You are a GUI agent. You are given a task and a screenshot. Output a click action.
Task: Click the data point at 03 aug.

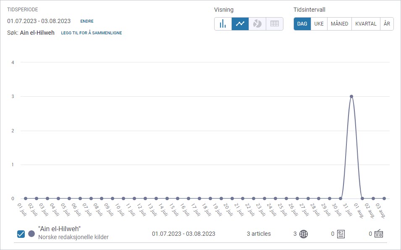384,198
